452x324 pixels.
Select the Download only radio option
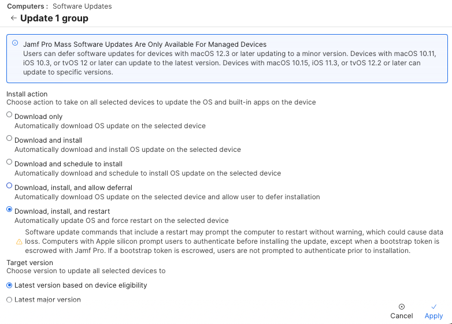point(9,115)
